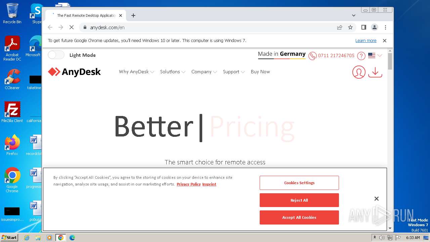Open Microsoft Edge from taskbar
This screenshot has height=242, width=430.
(x=72, y=238)
